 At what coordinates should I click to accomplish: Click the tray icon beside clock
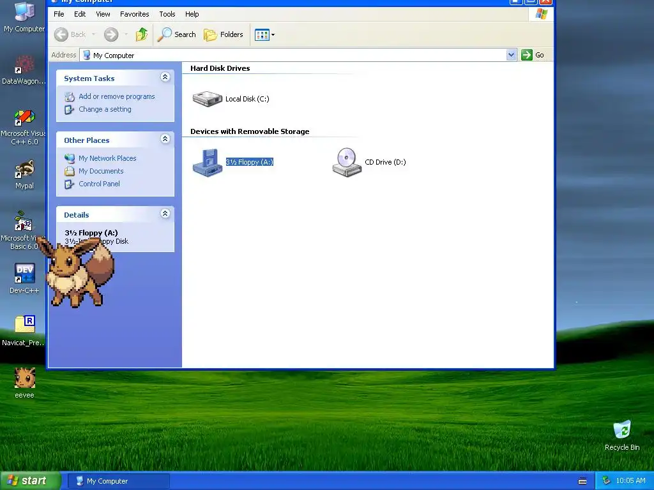pos(607,481)
